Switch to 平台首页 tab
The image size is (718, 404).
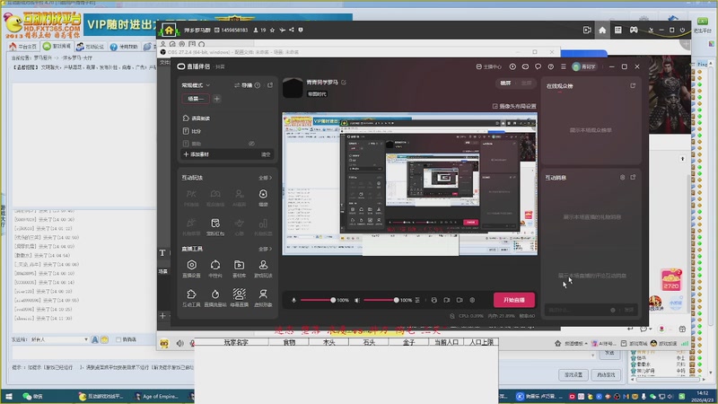coord(23,47)
